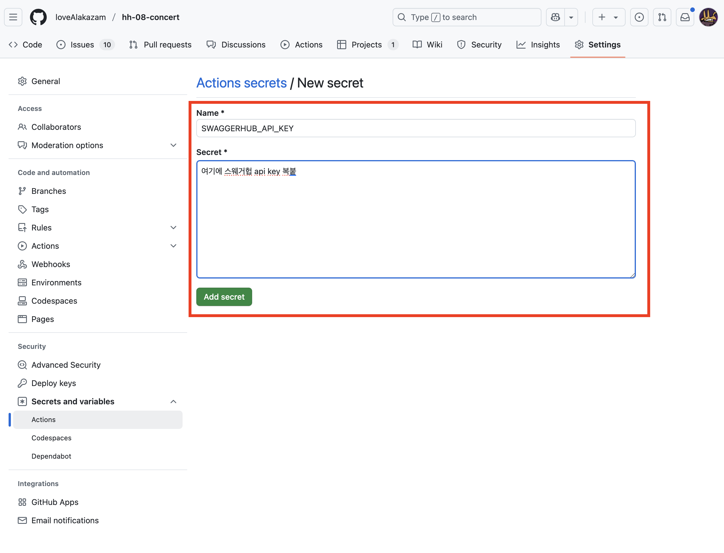Screen dimensions: 724x553
Task: Open the Issues tab
Action: pos(86,45)
